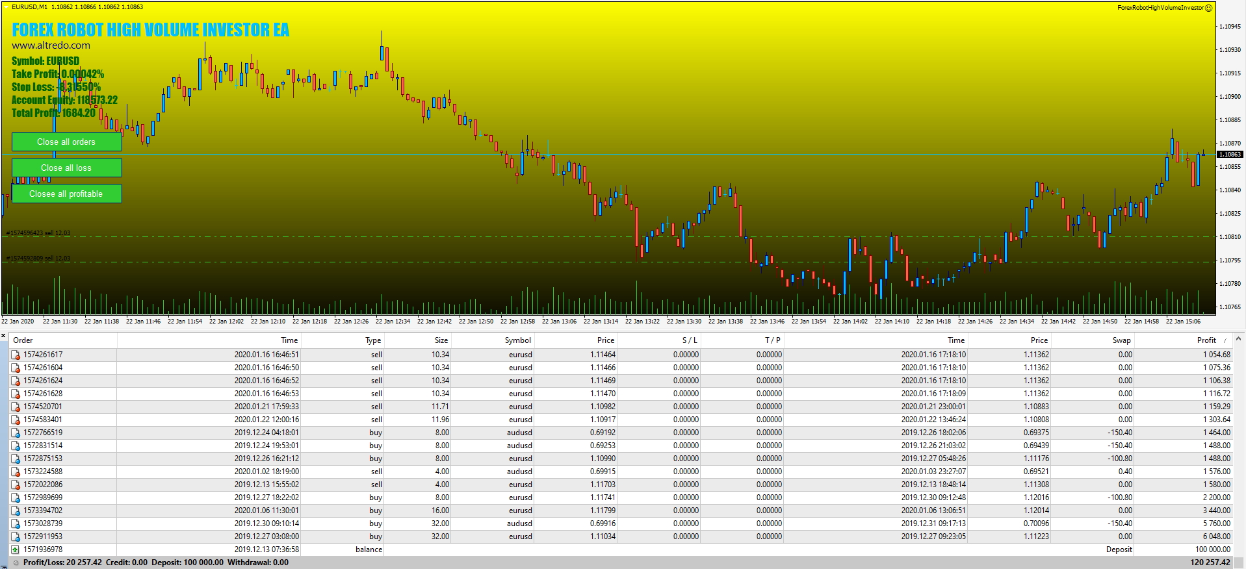Viewport: 1246px width, 569px height.
Task: Click the Total Profit: 1684.20 label
Action: (53, 113)
